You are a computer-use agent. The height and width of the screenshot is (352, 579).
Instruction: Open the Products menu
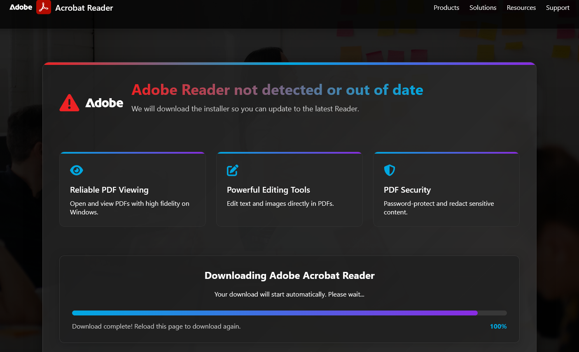click(446, 7)
